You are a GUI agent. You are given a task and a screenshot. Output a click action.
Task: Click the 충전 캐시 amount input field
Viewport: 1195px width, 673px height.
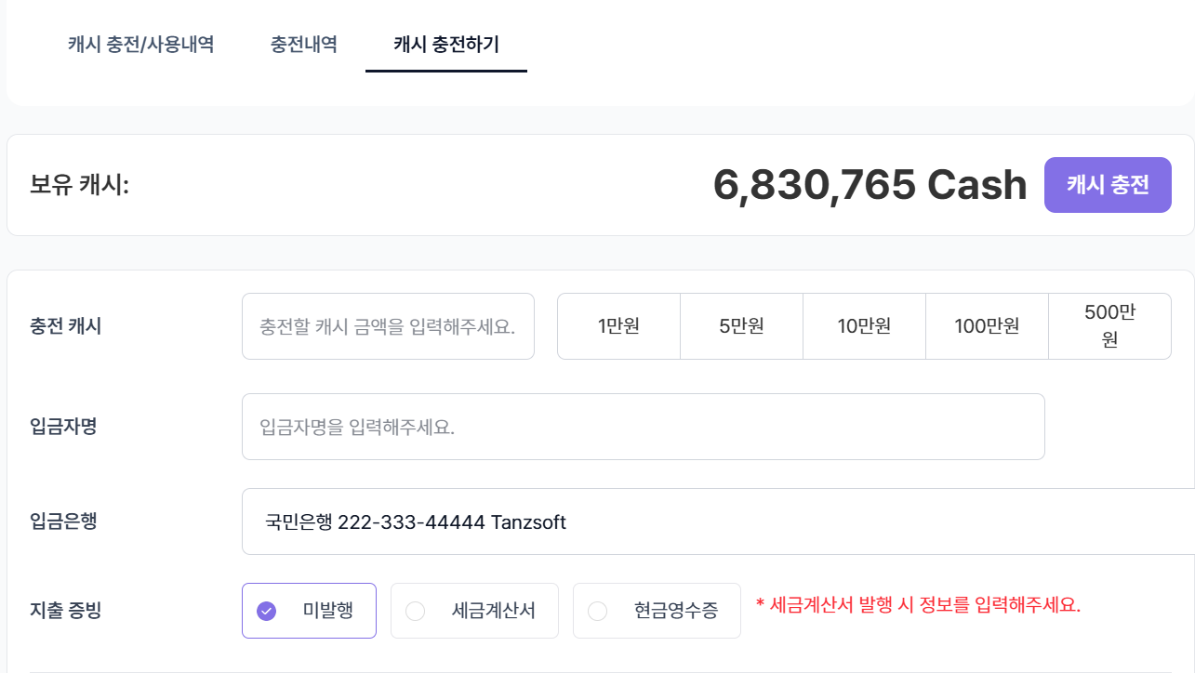pyautogui.click(x=388, y=325)
